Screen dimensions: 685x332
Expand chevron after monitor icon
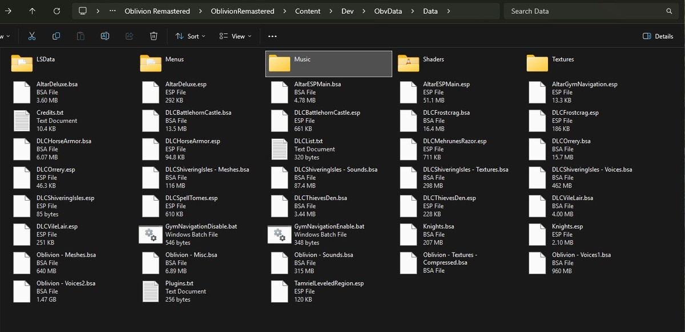point(98,11)
